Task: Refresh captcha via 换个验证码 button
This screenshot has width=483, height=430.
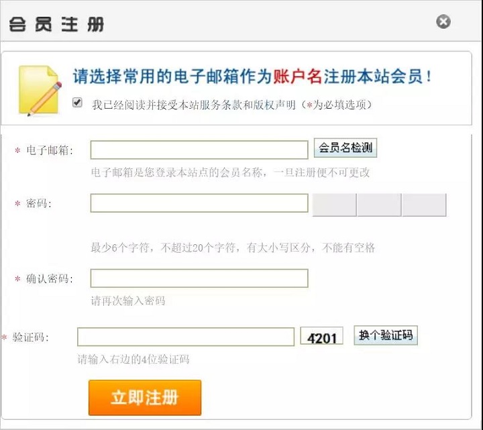Action: click(386, 335)
